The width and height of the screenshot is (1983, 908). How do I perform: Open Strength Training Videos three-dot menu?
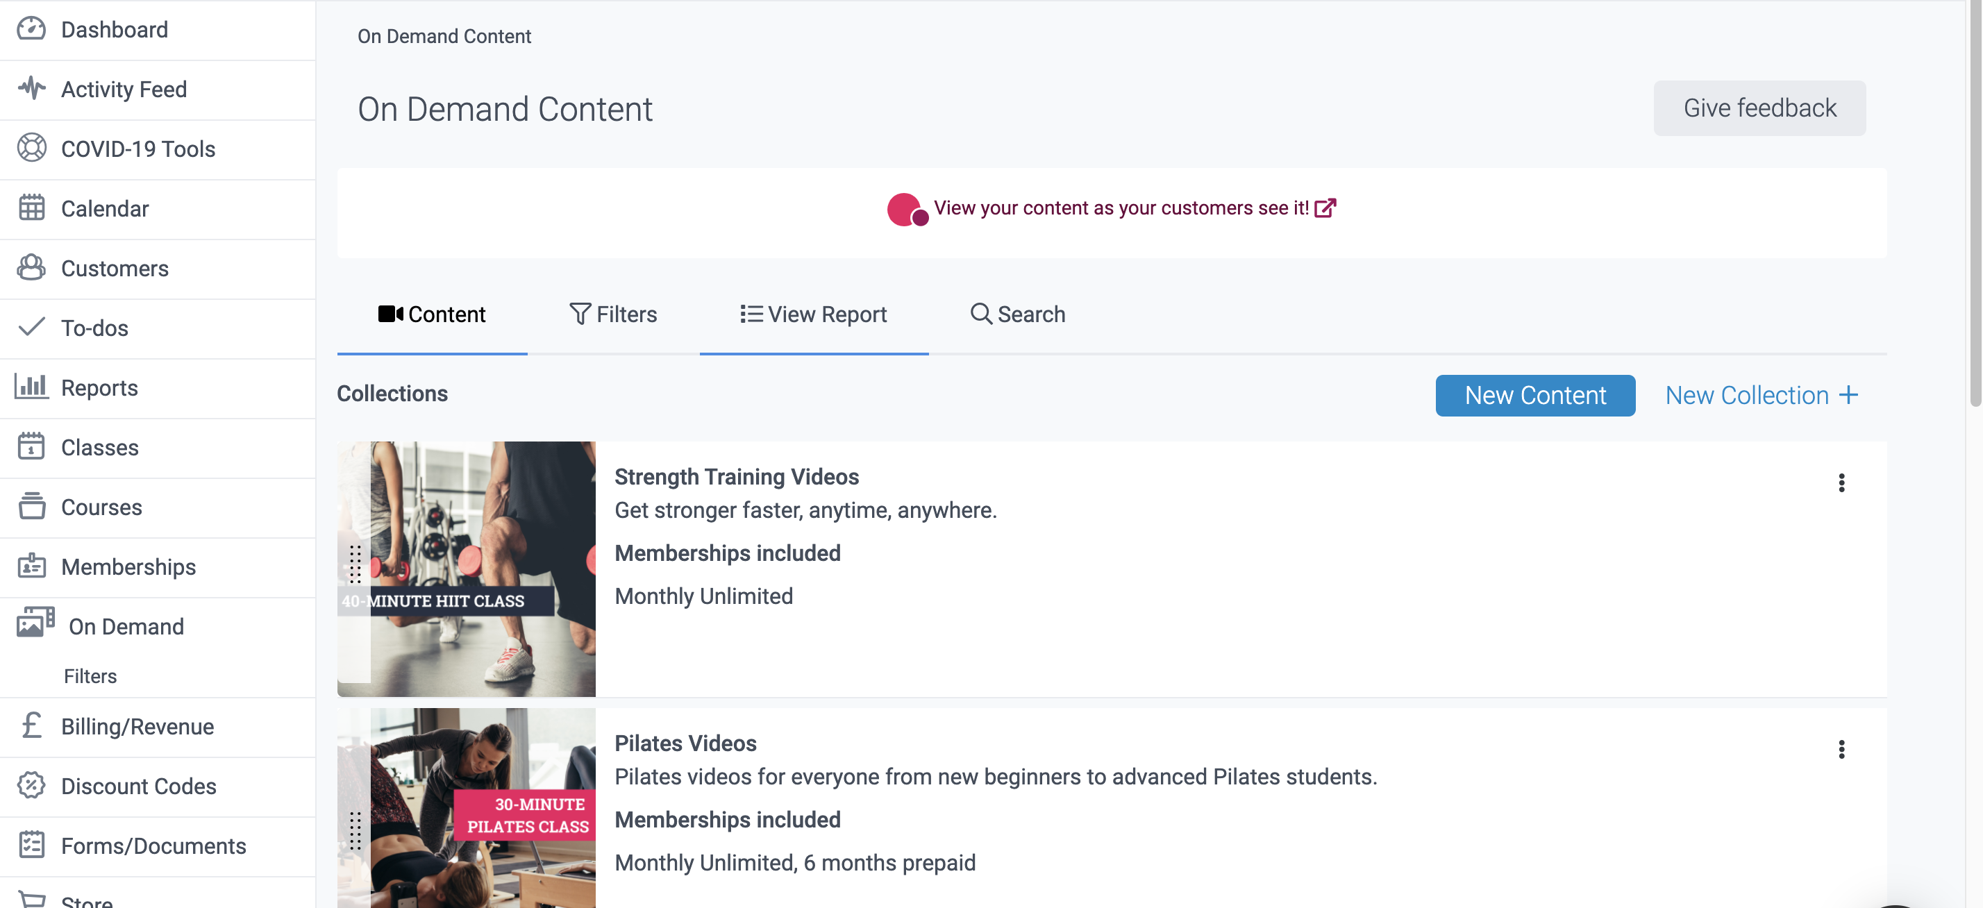point(1841,482)
